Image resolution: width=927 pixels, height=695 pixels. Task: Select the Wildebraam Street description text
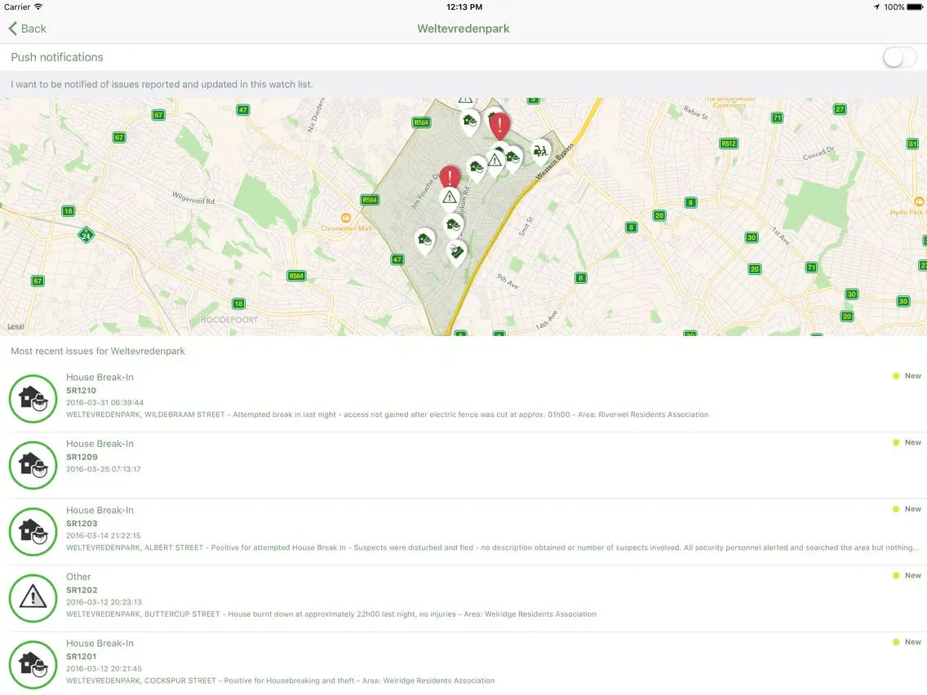[388, 415]
